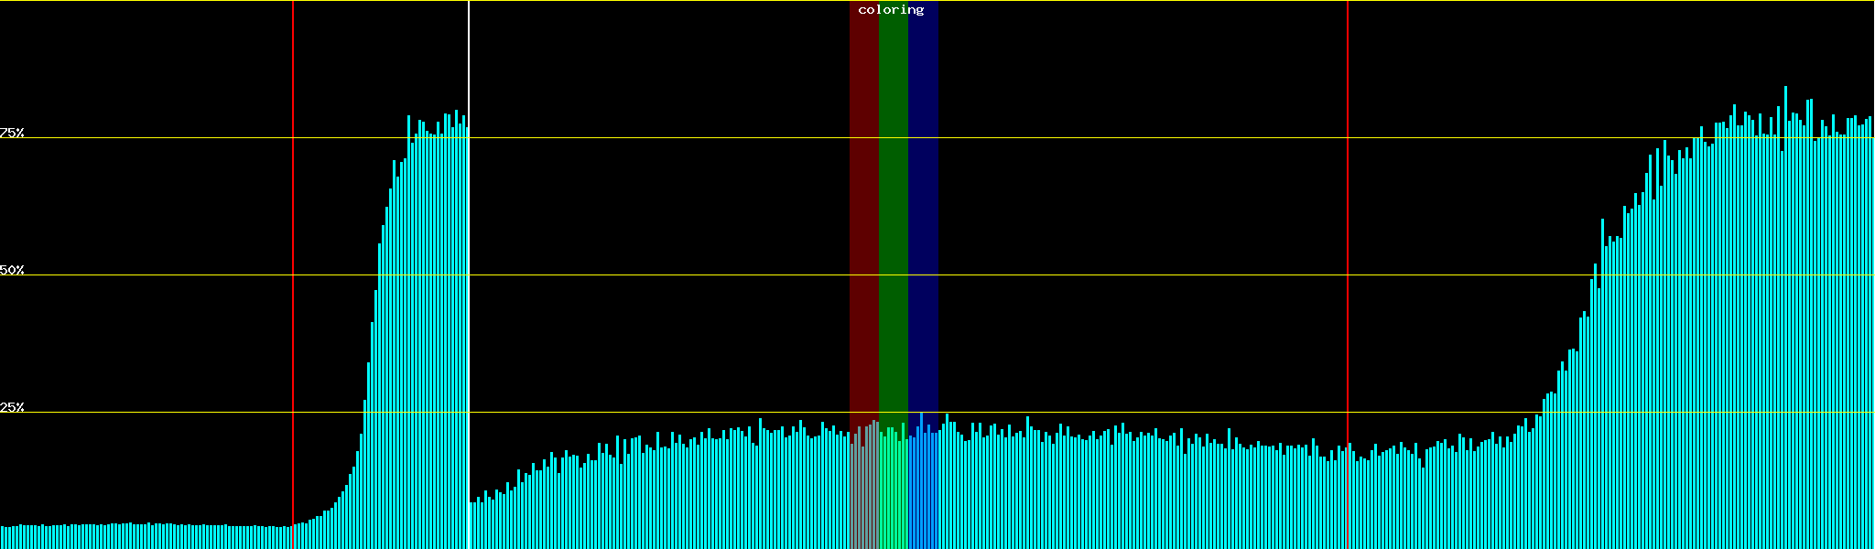Click the first short bar right of white line
Screen dimensions: 1875x549
471,526
